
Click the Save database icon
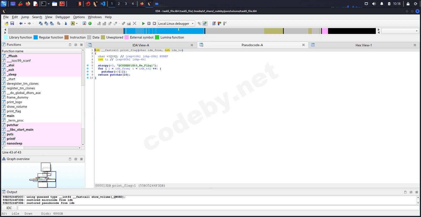[x=12, y=23]
